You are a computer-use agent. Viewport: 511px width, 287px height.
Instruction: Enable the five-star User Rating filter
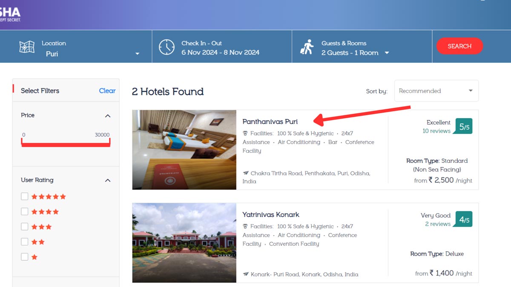coord(24,196)
